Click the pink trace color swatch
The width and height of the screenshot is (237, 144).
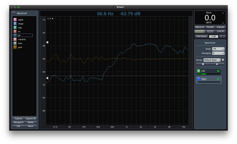[x=15, y=47]
